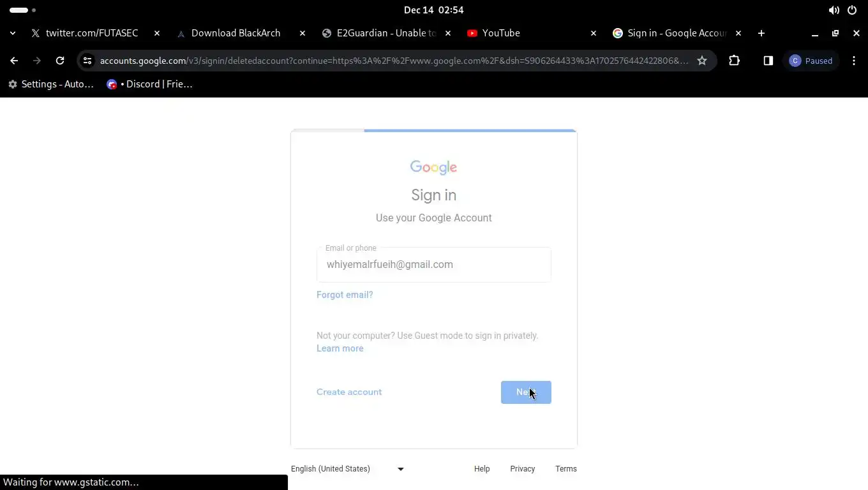Open the volume control in top bar
This screenshot has width=868, height=490.
[x=834, y=10]
